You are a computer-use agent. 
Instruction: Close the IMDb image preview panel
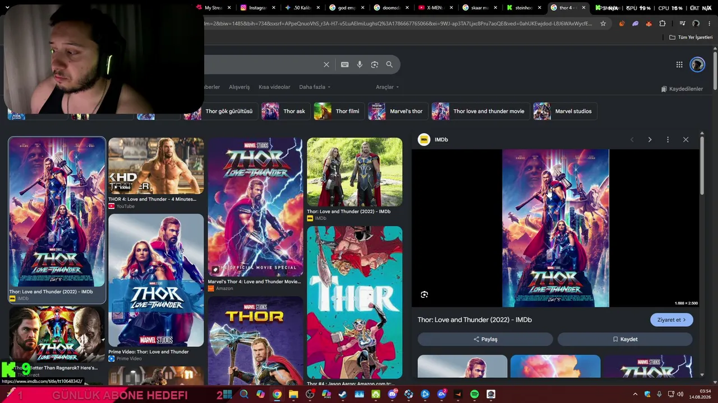685,139
